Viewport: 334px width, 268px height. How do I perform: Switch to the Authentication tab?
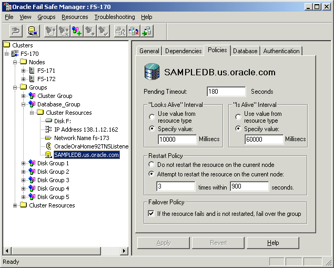tap(281, 51)
